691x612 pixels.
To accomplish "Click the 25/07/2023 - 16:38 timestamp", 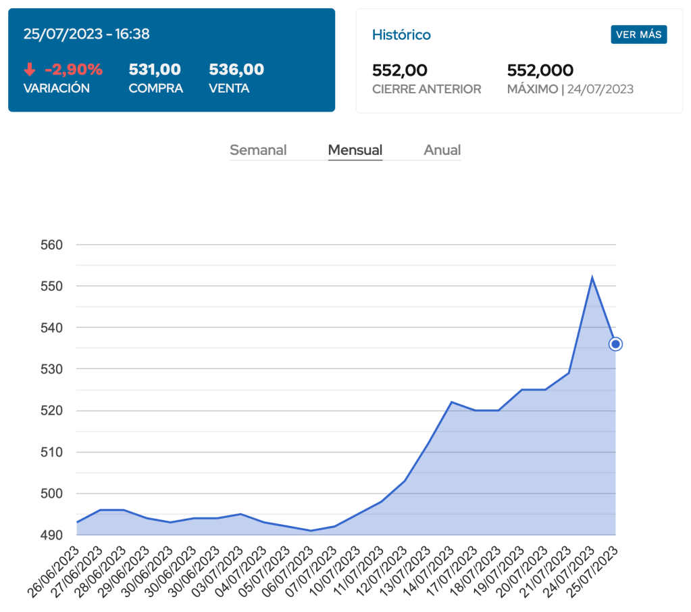I will (x=86, y=34).
